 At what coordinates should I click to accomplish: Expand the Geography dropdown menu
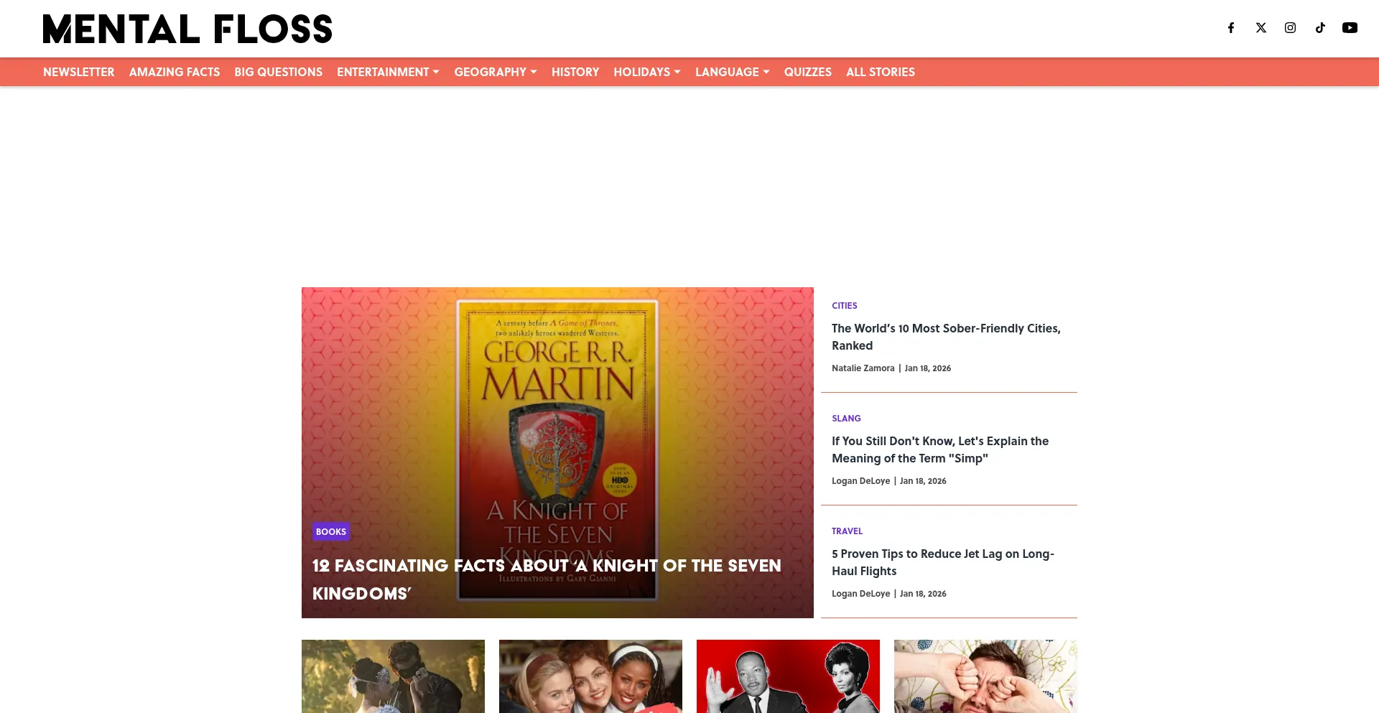(495, 72)
